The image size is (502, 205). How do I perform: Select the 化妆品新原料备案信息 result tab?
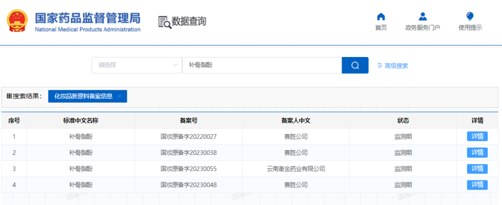click(84, 96)
